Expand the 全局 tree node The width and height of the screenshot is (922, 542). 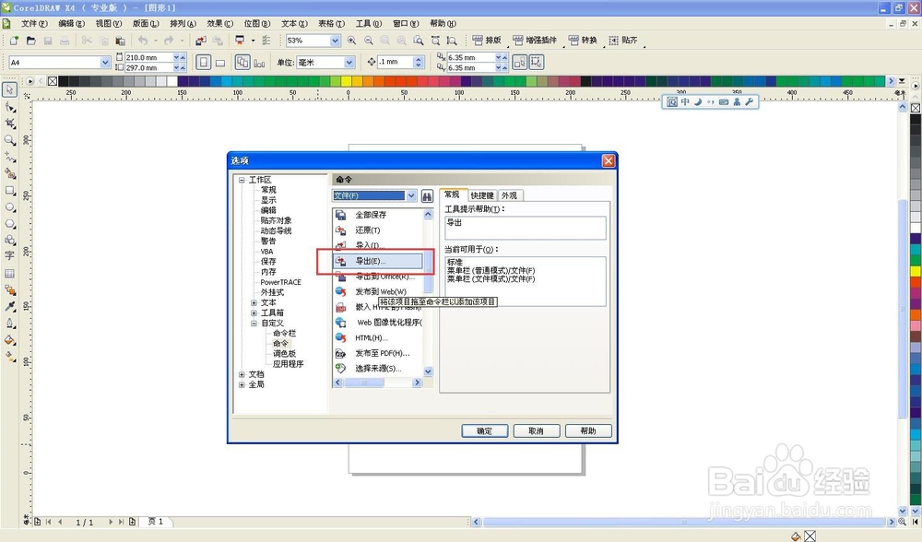coord(242,384)
